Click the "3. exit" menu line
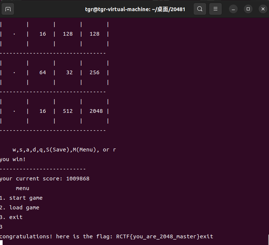The image size is (269, 245). tap(11, 217)
